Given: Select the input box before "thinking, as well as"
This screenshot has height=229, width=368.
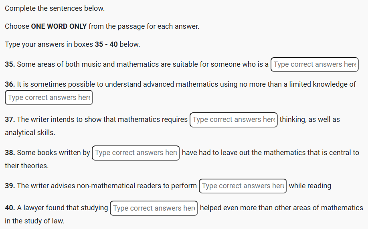Looking at the screenshot, I should click(x=233, y=119).
